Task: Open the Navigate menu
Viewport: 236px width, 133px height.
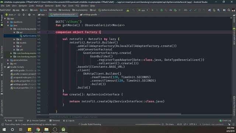Action: 22,6
